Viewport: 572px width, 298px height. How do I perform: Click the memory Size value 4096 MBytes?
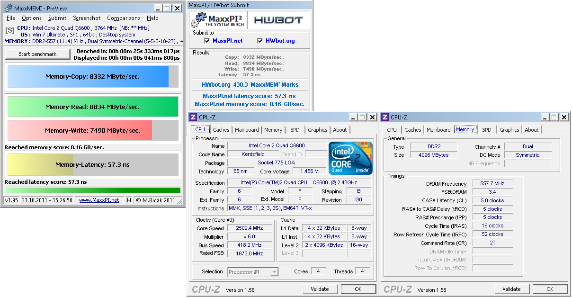[x=434, y=155]
